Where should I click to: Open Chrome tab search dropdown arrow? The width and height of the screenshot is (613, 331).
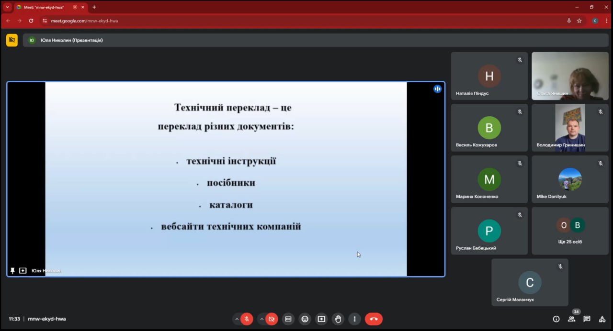coord(7,7)
